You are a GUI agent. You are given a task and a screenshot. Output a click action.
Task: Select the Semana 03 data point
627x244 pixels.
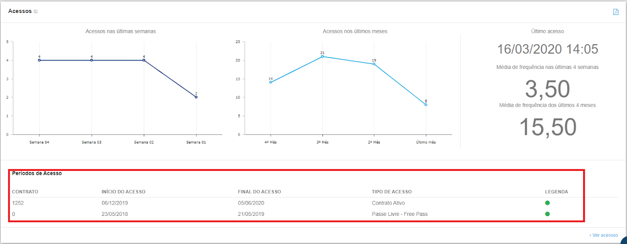click(x=92, y=60)
